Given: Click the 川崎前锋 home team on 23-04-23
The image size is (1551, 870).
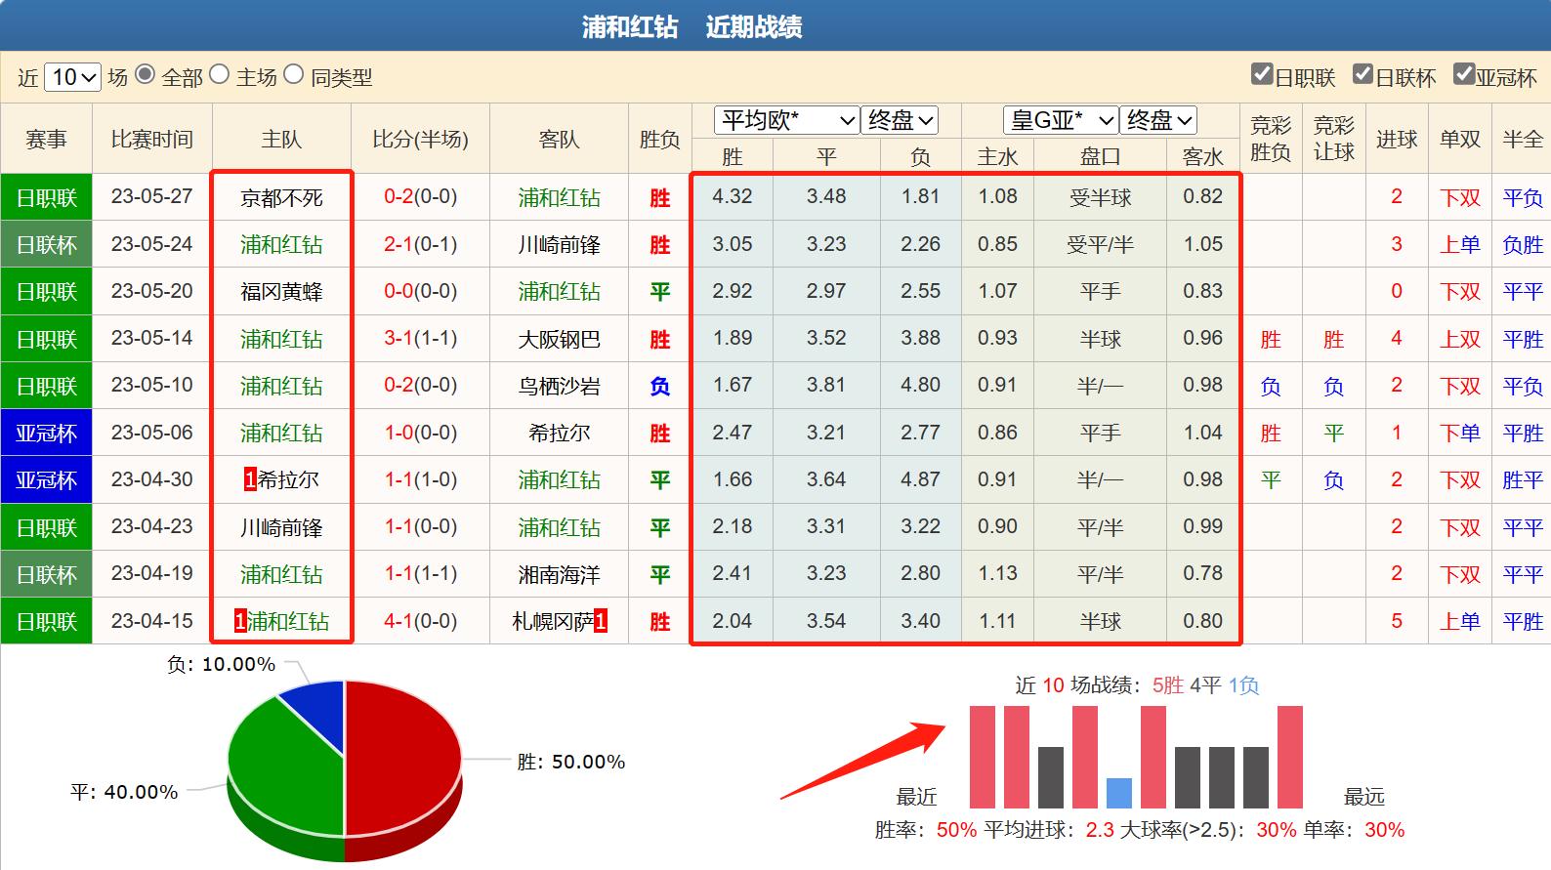Looking at the screenshot, I should [281, 527].
